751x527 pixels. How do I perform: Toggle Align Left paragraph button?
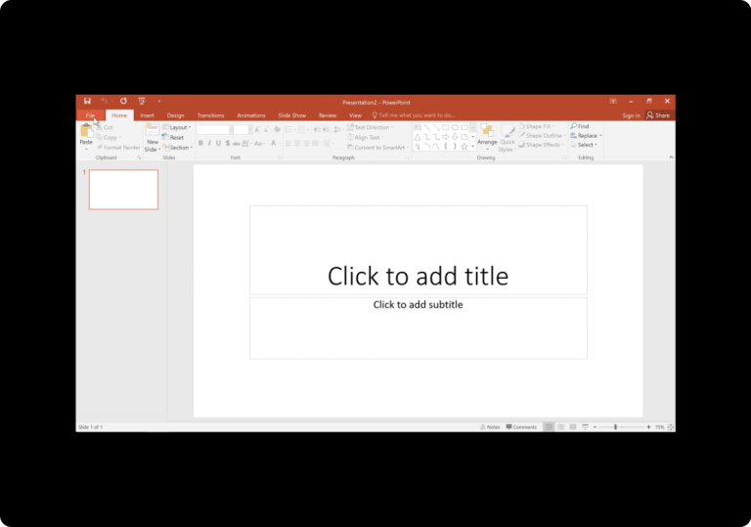(288, 144)
